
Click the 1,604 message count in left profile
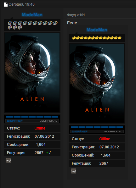(41, 145)
